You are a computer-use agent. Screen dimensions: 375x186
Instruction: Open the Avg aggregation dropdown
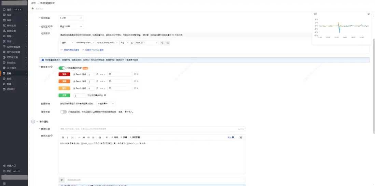coord(124,43)
